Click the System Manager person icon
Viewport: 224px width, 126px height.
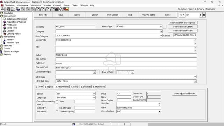point(1,51)
